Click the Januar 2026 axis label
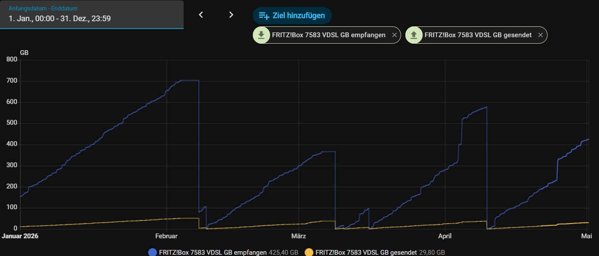Screen dimensions: 599x256 click(x=20, y=236)
